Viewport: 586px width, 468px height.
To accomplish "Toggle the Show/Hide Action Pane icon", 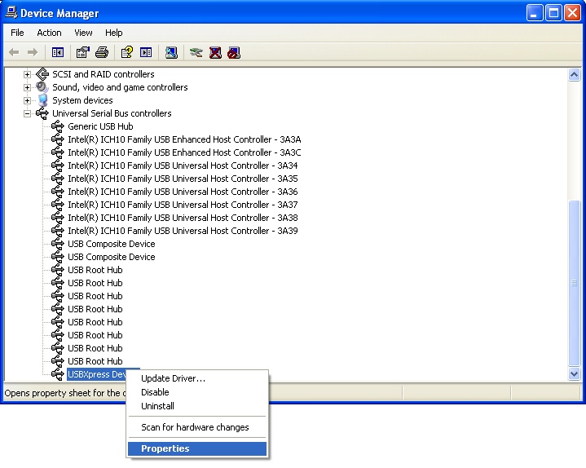I will pyautogui.click(x=146, y=52).
